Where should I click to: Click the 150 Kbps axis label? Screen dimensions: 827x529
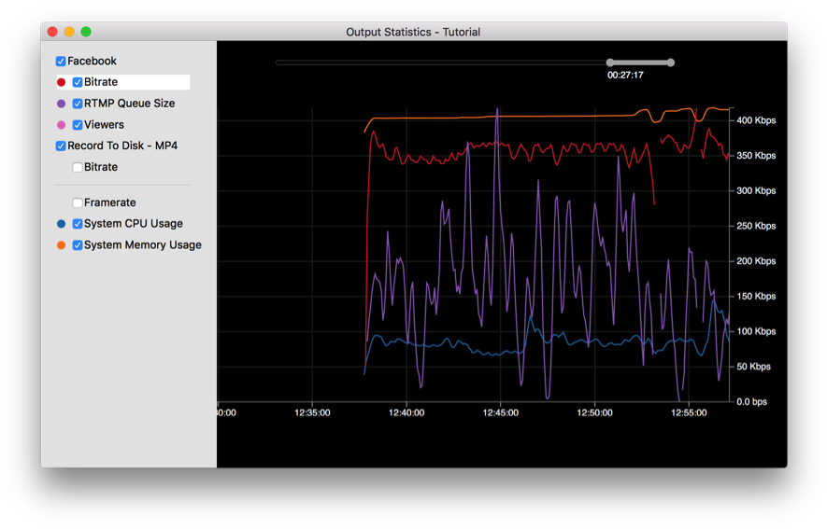click(x=756, y=297)
